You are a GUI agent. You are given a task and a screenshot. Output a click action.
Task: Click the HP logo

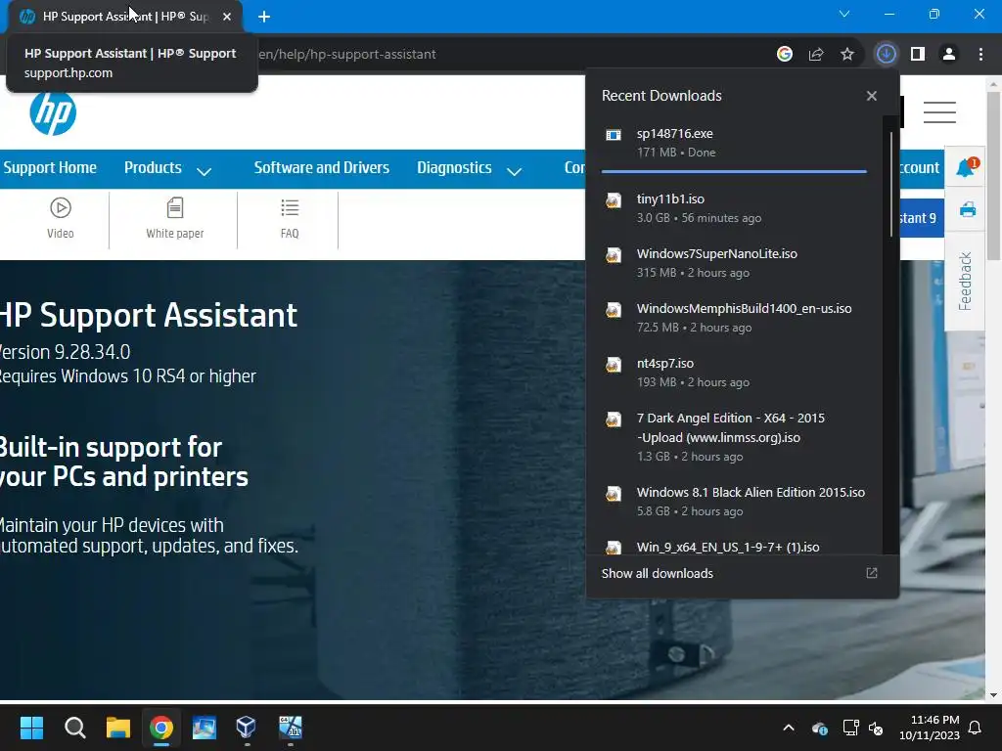click(53, 113)
